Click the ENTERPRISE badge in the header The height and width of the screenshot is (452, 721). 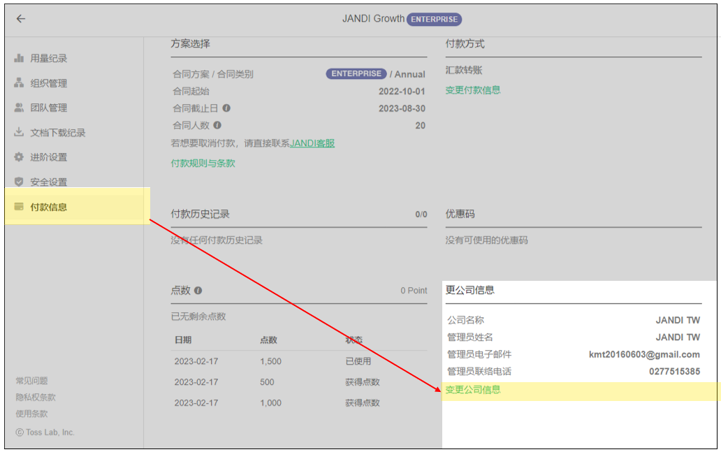click(434, 20)
